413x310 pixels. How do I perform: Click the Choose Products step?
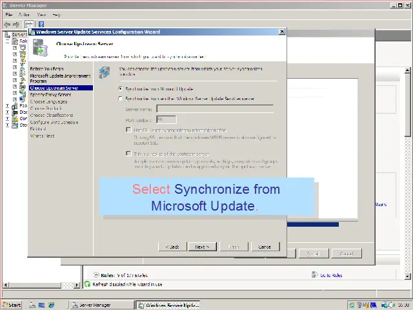click(46, 108)
